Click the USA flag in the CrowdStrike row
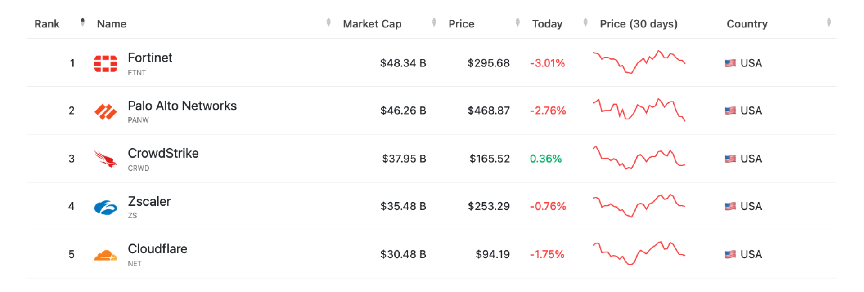Screen dimensions: 864x292 tap(729, 158)
